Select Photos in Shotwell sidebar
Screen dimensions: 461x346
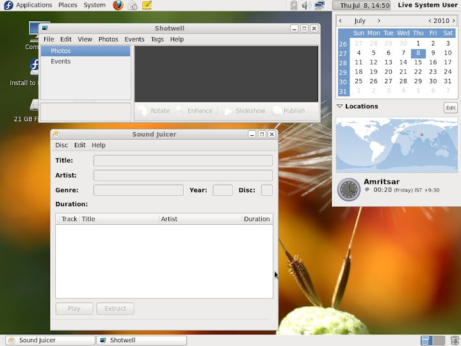coord(85,51)
